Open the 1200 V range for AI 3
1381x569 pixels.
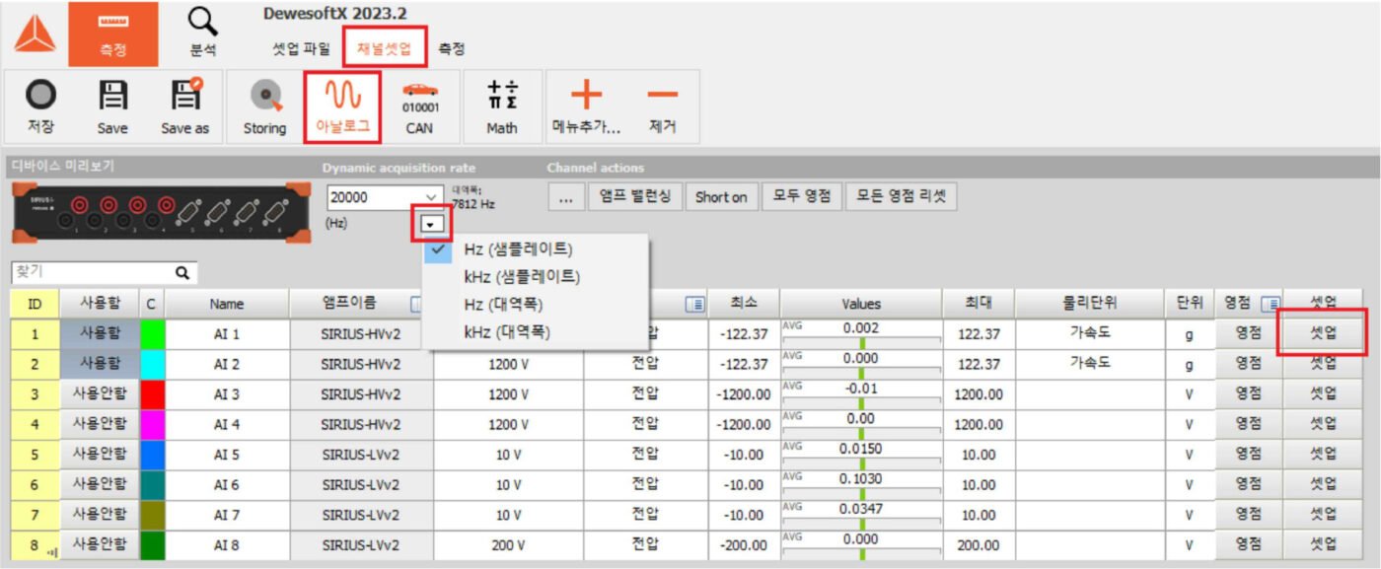pyautogui.click(x=508, y=394)
